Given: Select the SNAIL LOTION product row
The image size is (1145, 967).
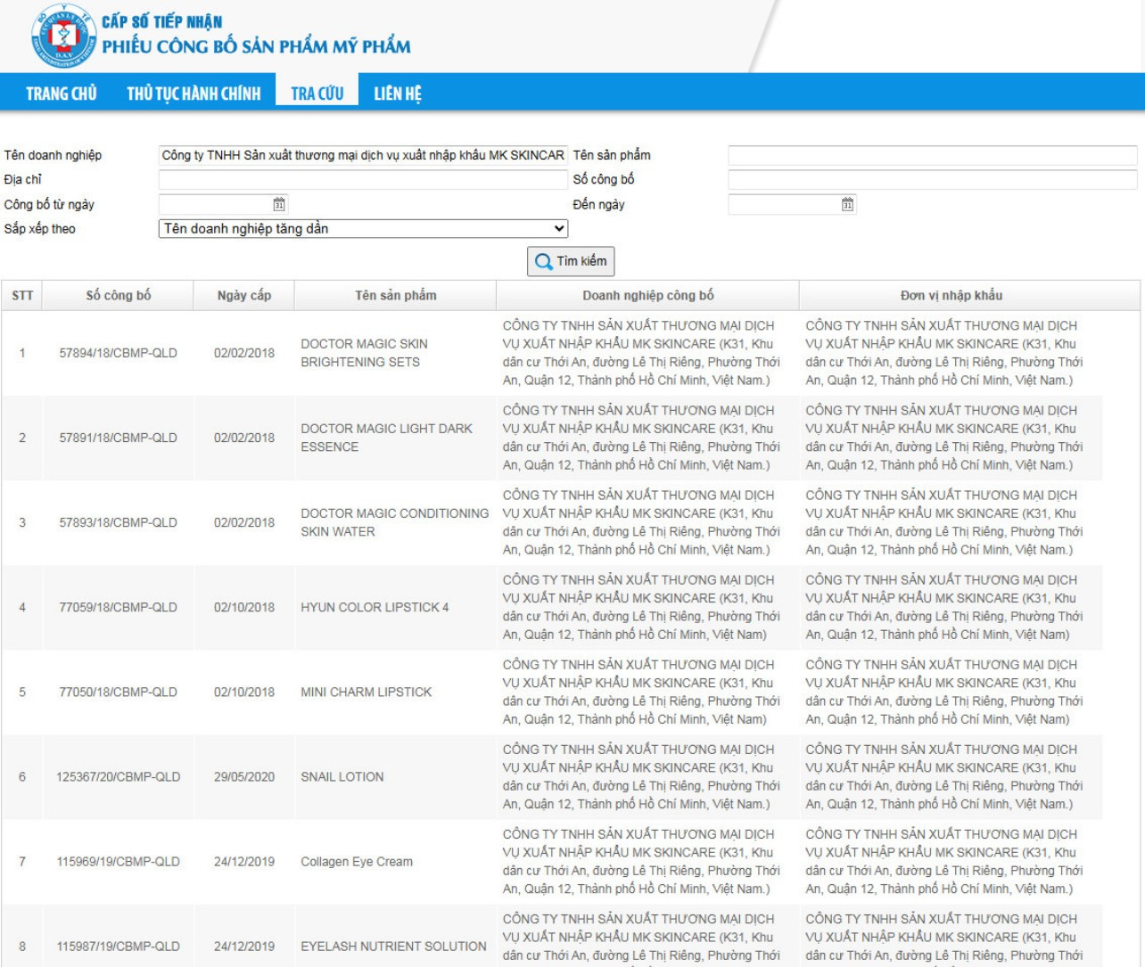Looking at the screenshot, I should (x=342, y=777).
